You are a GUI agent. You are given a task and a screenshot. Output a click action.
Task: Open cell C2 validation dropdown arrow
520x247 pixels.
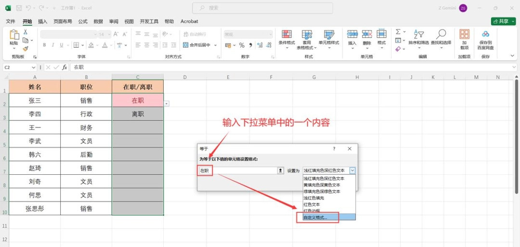[x=167, y=104]
